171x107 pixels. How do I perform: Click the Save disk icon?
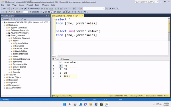click(22, 9)
